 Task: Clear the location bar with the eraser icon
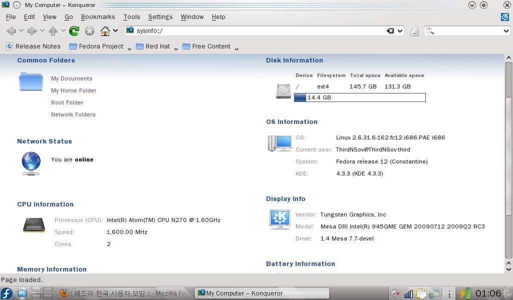pyautogui.click(x=390, y=30)
